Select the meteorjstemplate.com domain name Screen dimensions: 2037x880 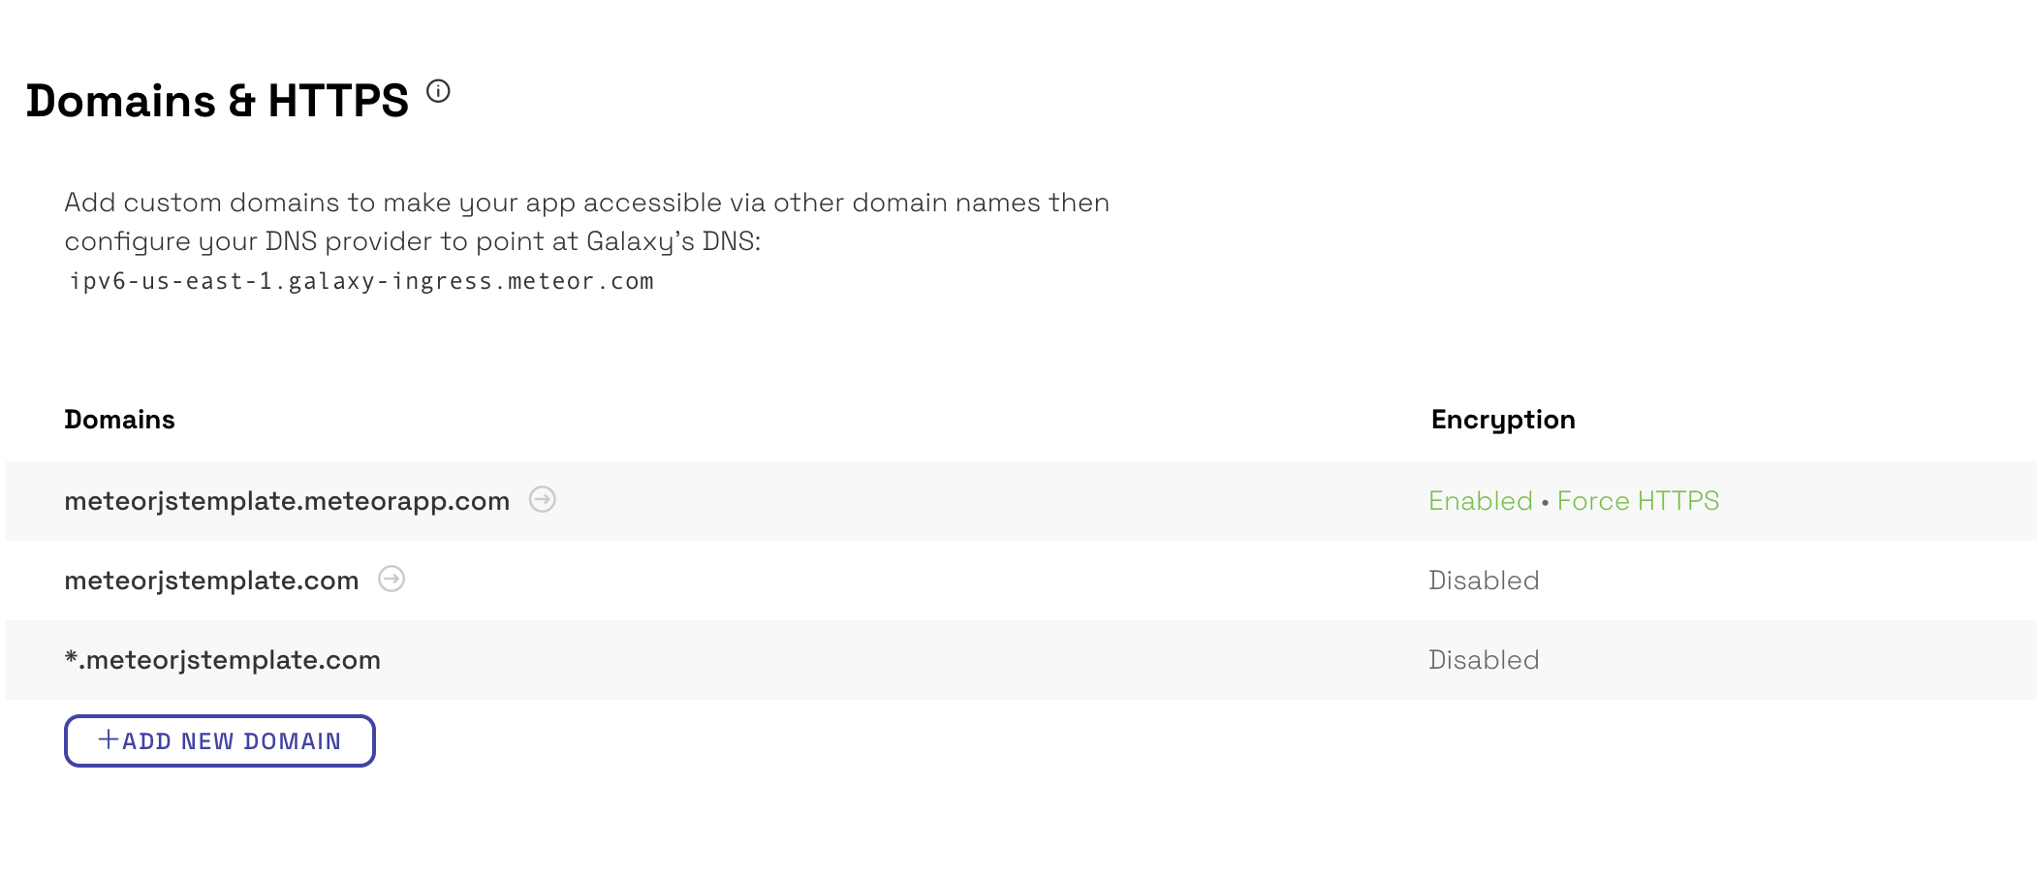(x=211, y=581)
